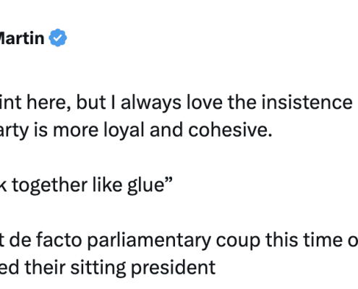
Task: Click the word 'president' in last line
Action: (x=173, y=268)
